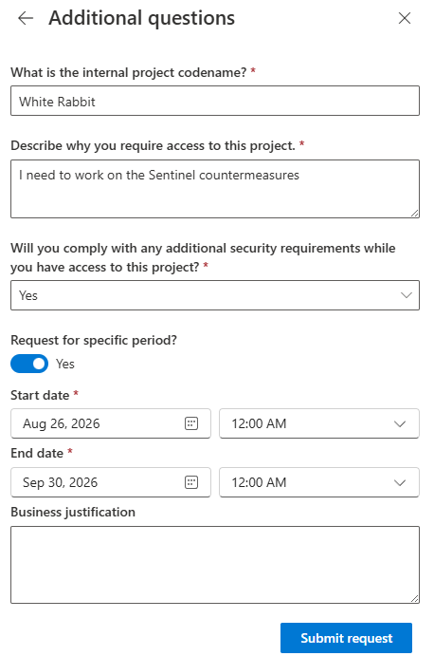Click the Aug 26, 2026 start date field
The height and width of the screenshot is (656, 434).
[x=111, y=423]
